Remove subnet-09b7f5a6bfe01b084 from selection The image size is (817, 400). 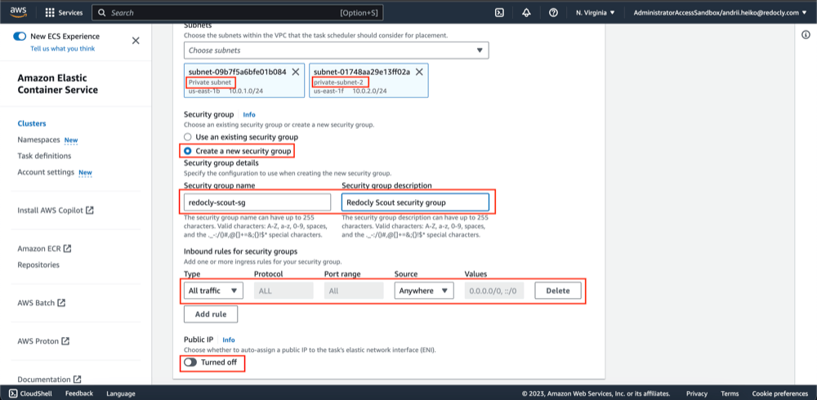[x=296, y=72]
